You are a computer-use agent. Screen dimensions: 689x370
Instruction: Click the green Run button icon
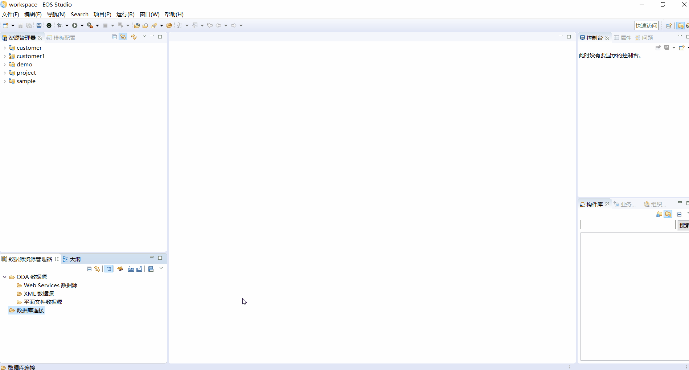click(x=75, y=25)
